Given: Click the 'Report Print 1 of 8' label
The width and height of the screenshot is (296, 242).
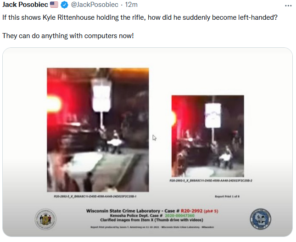Looking at the screenshot, I should [227, 197].
